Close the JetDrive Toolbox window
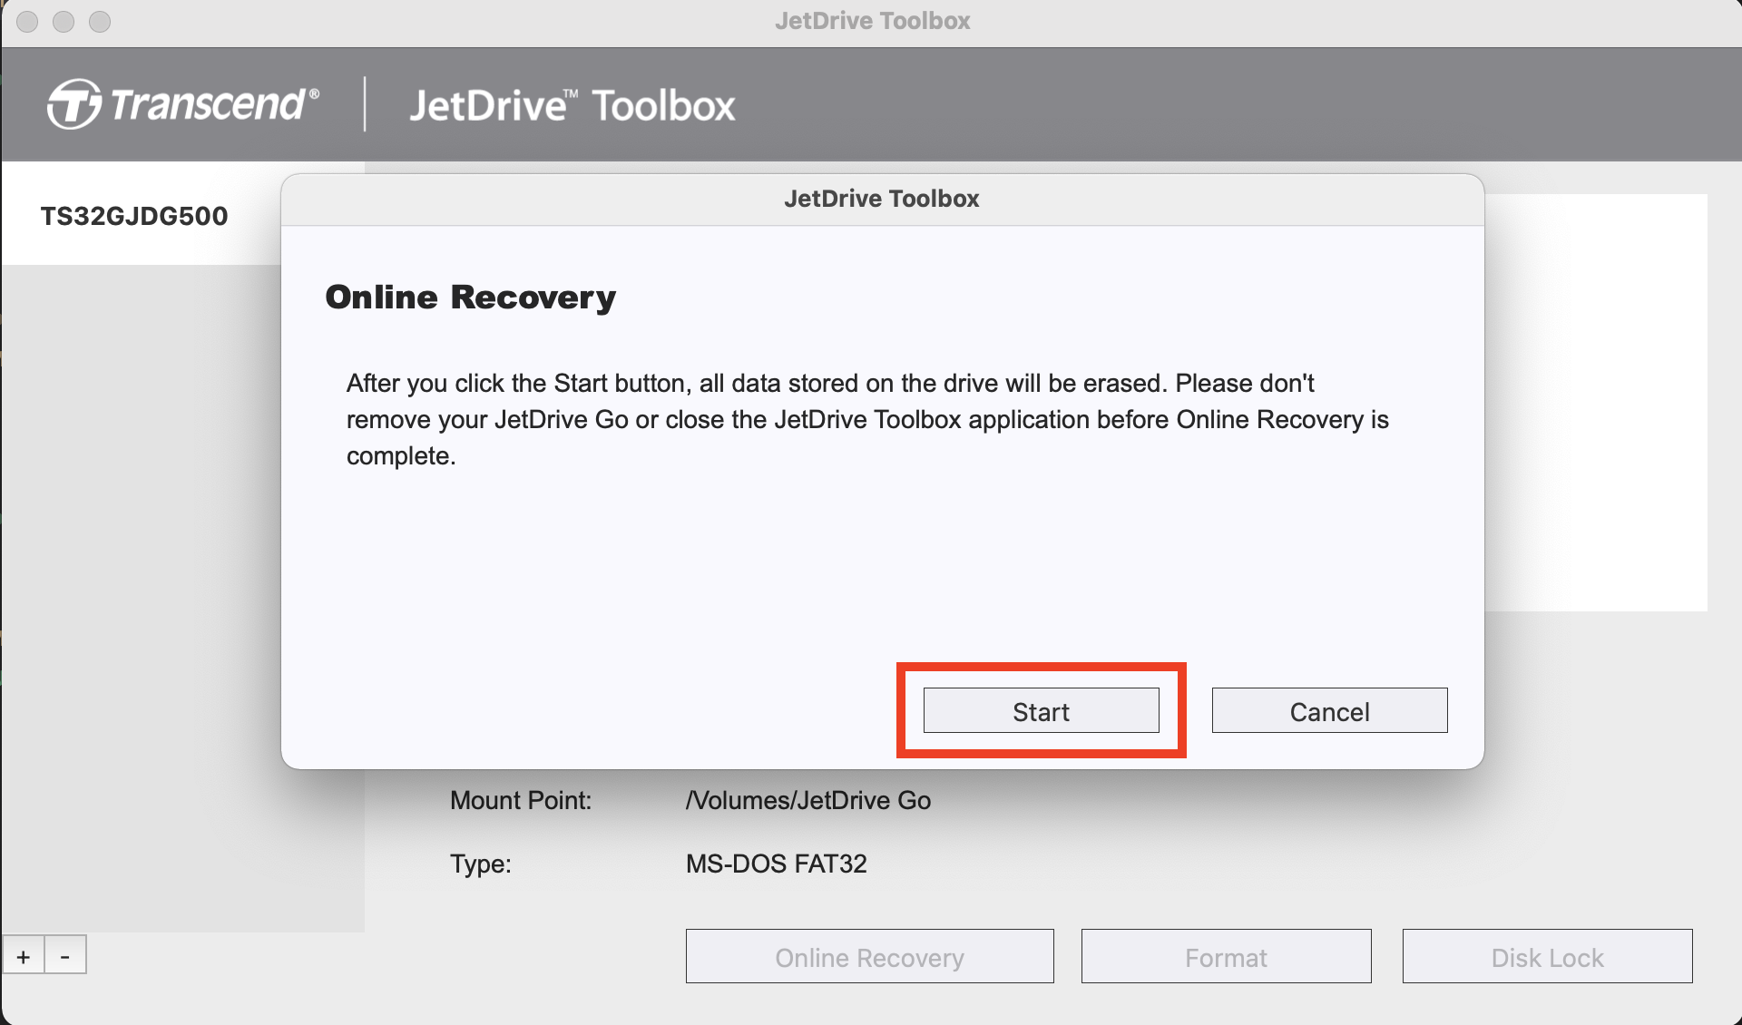1742x1025 pixels. coord(27,21)
